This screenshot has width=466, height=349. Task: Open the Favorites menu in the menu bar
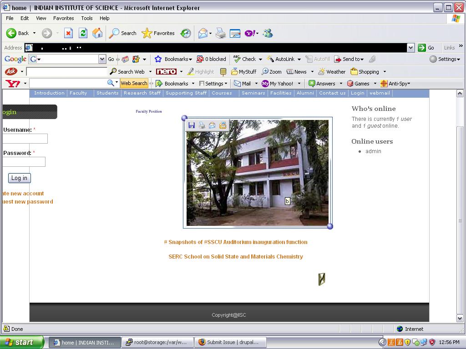[x=64, y=18]
